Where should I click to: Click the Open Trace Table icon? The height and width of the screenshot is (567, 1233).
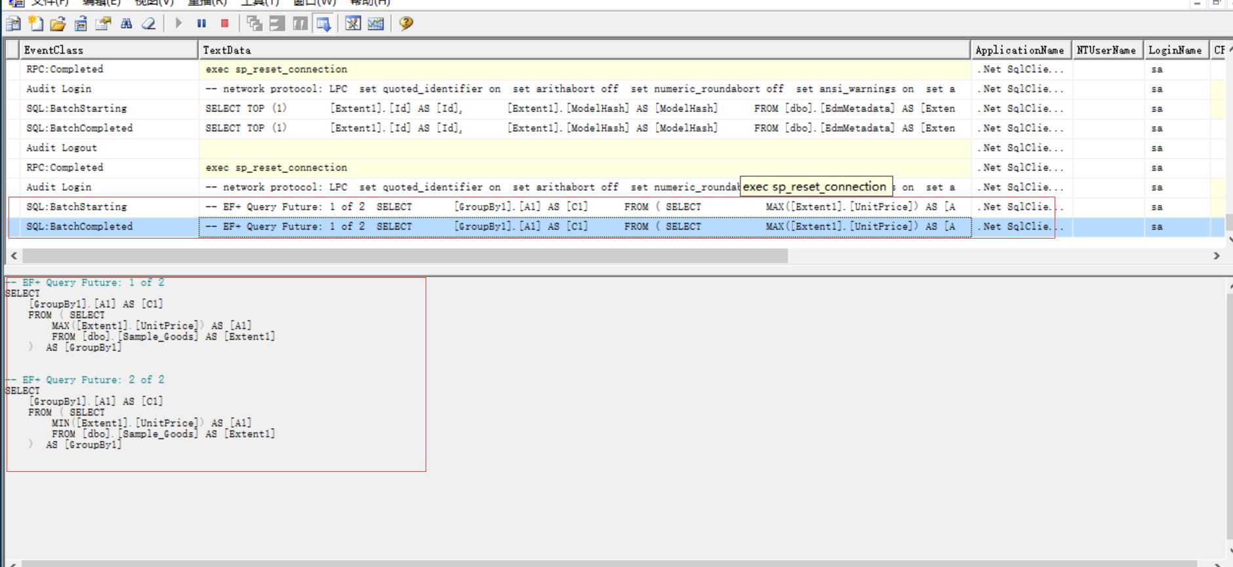(81, 24)
